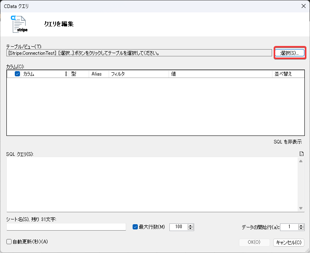Click the テーブル/ビュー text field
The height and width of the screenshot is (253, 310).
coord(139,53)
